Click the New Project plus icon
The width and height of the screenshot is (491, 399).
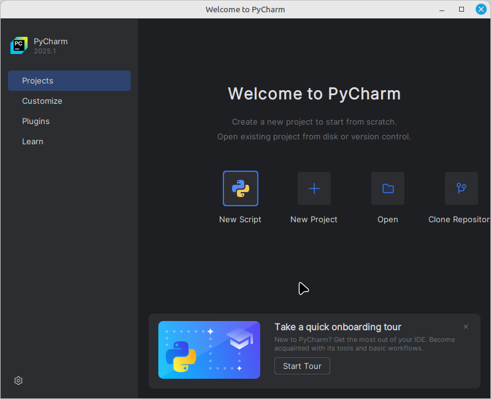coord(314,188)
